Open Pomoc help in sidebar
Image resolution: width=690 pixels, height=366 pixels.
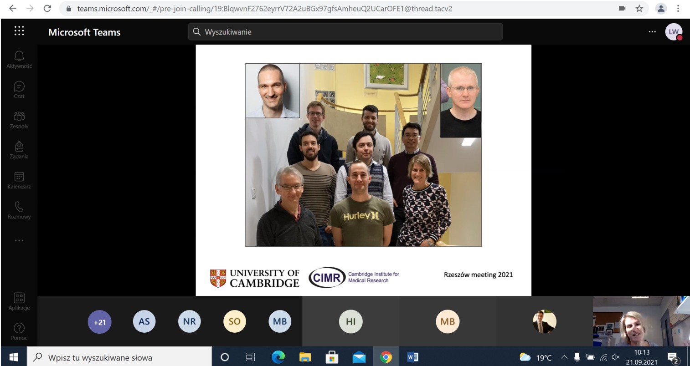[x=19, y=331]
